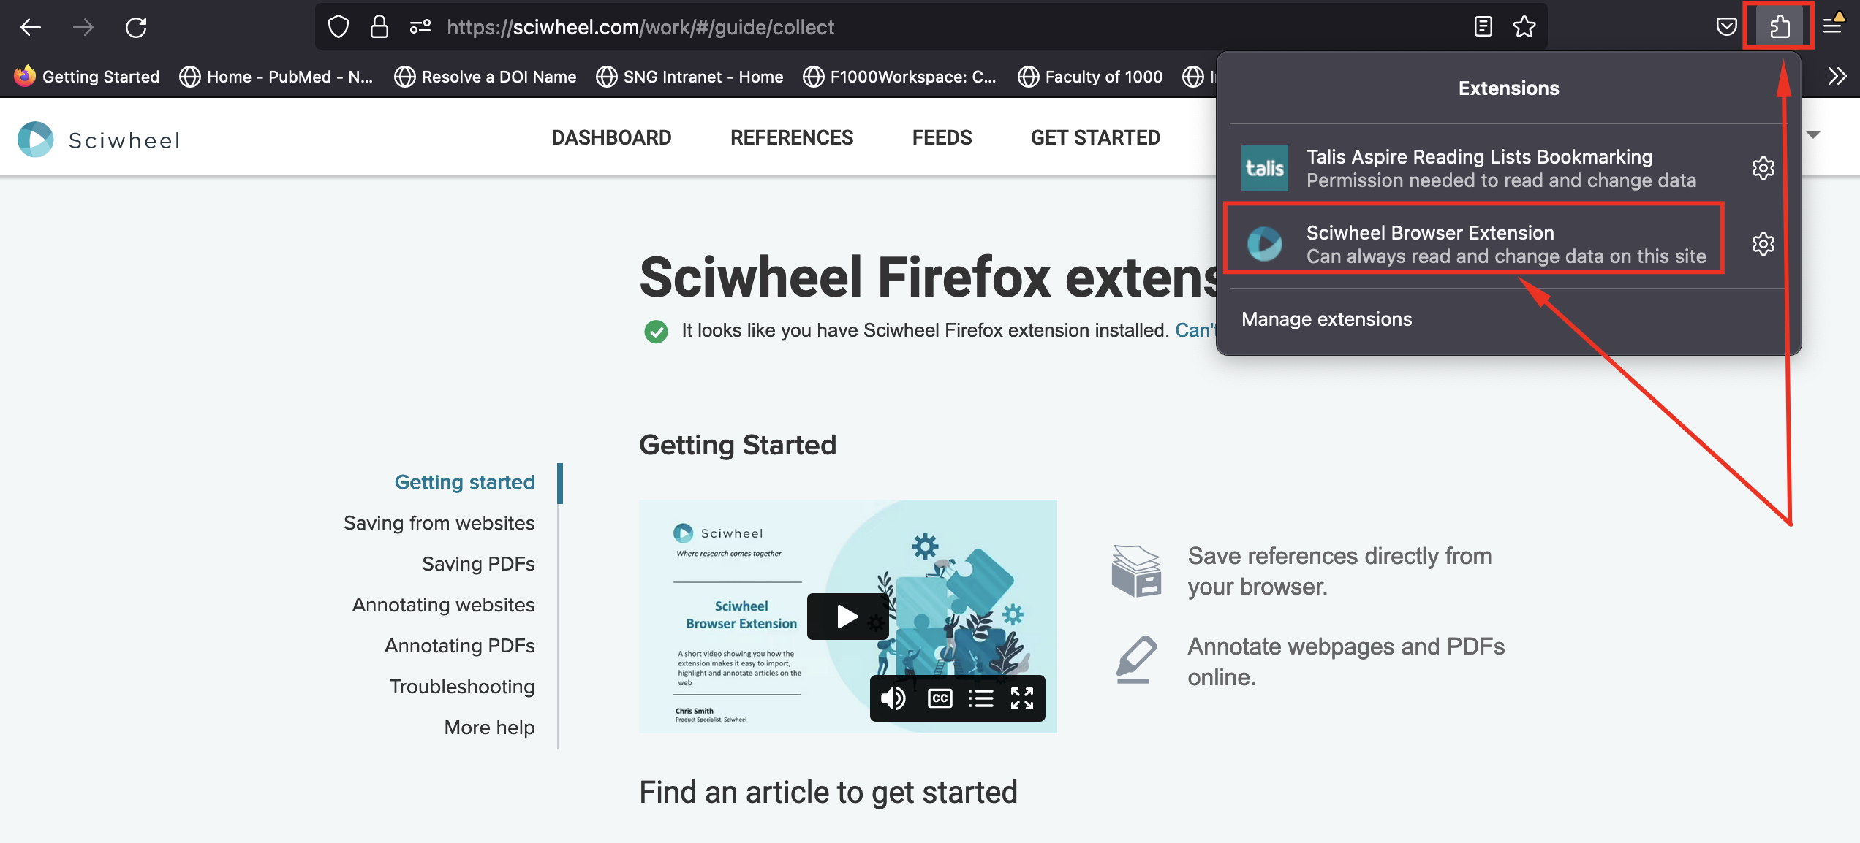Viewport: 1860px width, 843px height.
Task: Open settings gear for Talis Aspire extension
Action: pos(1763,168)
